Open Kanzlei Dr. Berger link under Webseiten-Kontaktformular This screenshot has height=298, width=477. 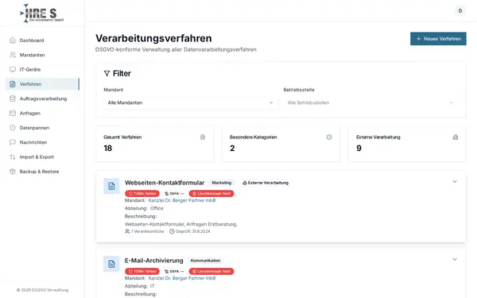[182, 200]
